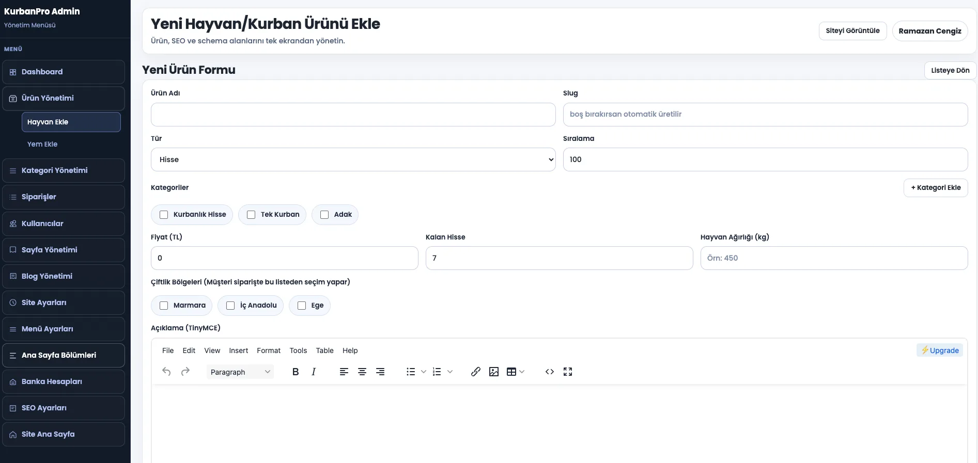The width and height of the screenshot is (978, 463).
Task: Click the Italic formatting icon
Action: 314,372
